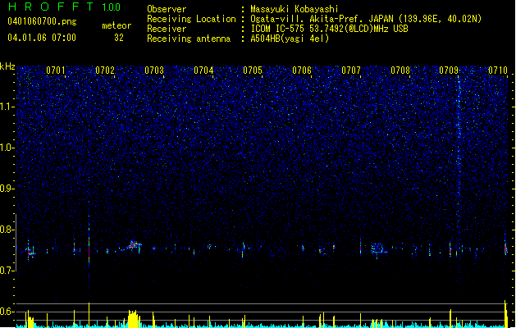Screen dimensions: 516x328
Task: Click the Receiving antenna field label
Action: [189, 39]
